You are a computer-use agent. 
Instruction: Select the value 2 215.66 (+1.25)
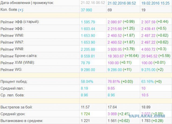coord(121,29)
